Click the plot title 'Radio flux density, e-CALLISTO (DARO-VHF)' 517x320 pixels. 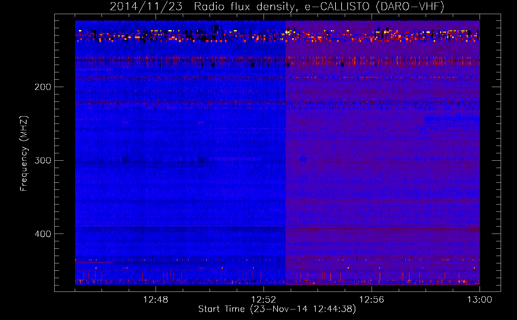319,6
